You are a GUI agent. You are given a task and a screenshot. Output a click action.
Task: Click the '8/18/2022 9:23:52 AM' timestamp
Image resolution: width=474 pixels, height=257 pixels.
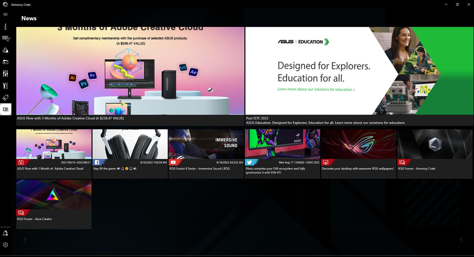[x=230, y=162]
